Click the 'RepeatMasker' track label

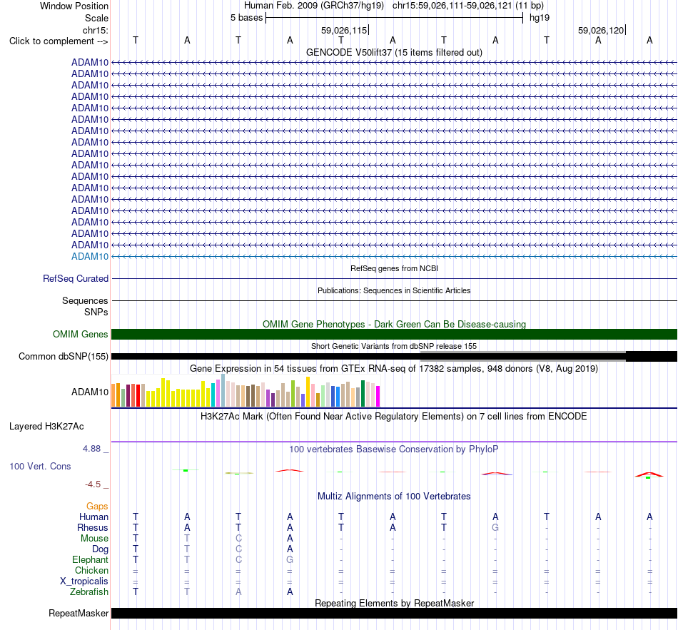[x=79, y=613]
